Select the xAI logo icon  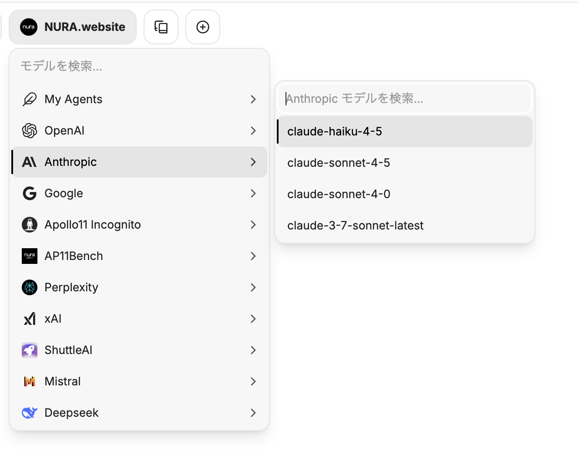click(29, 318)
